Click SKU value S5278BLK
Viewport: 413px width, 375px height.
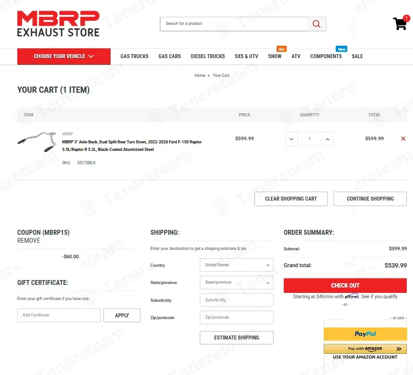click(87, 162)
